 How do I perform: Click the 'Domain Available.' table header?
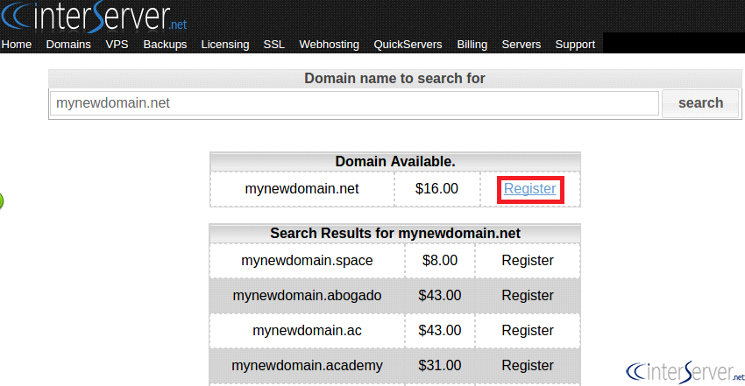394,161
